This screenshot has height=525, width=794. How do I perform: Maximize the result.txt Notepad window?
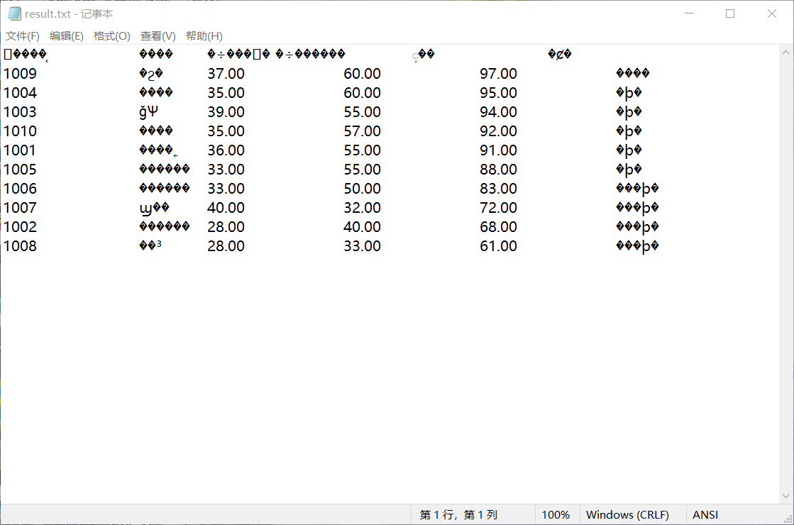tap(730, 13)
